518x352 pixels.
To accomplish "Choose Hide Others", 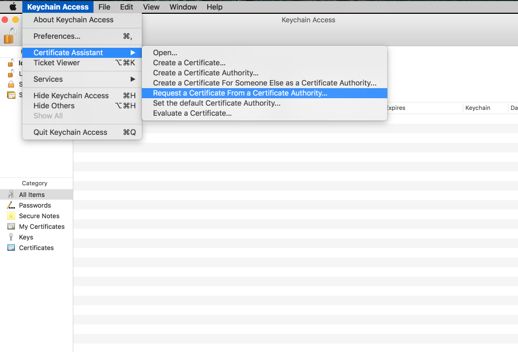I will point(82,106).
